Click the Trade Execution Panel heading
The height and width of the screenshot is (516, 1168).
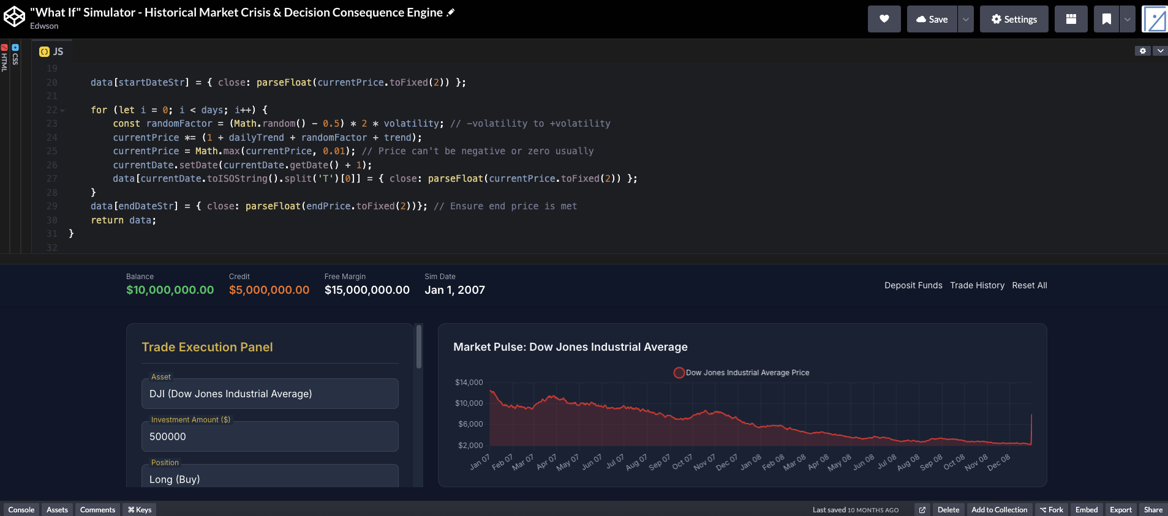coord(207,347)
